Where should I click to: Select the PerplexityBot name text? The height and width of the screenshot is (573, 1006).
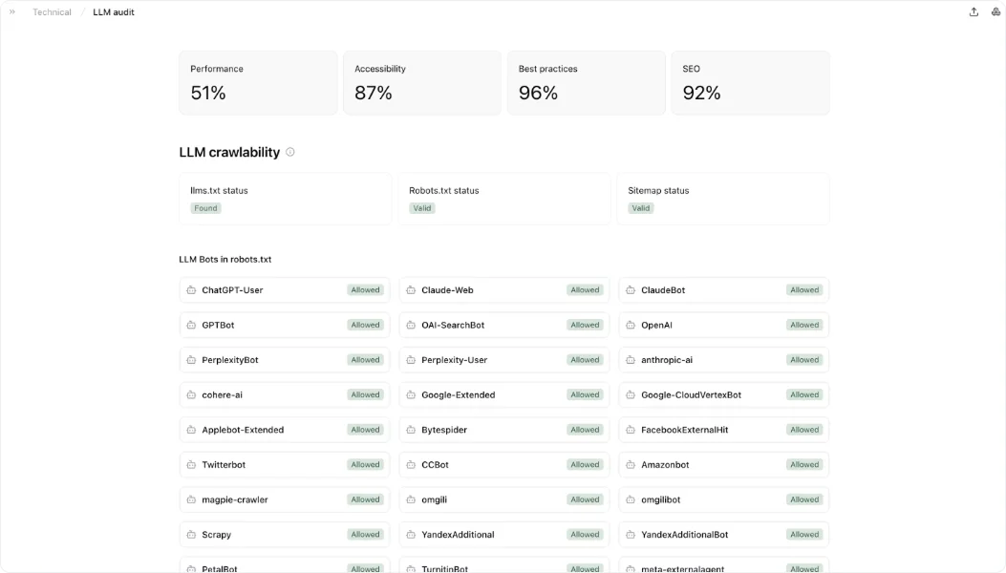pyautogui.click(x=229, y=360)
